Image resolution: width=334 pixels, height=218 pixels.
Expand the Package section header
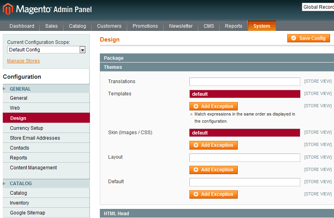(x=217, y=58)
